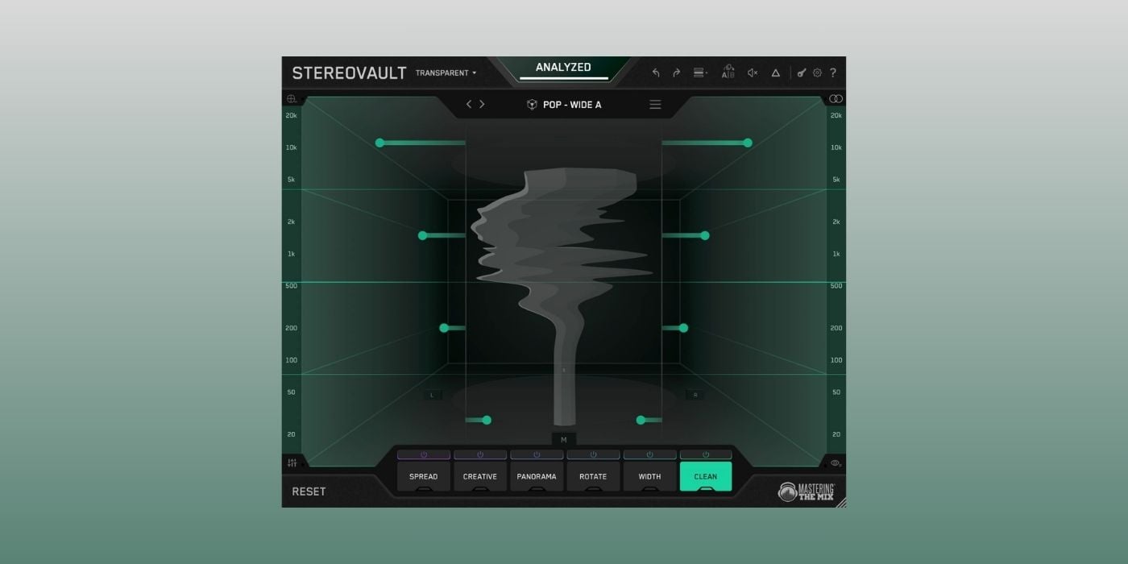This screenshot has width=1128, height=564.
Task: Click the muted speaker icon
Action: click(753, 73)
